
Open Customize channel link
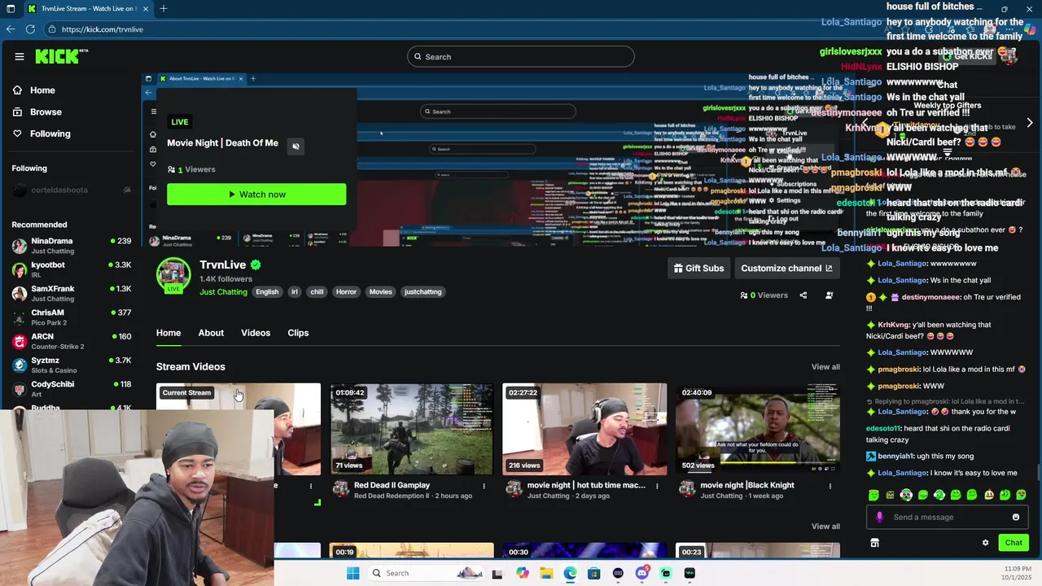[x=786, y=268]
